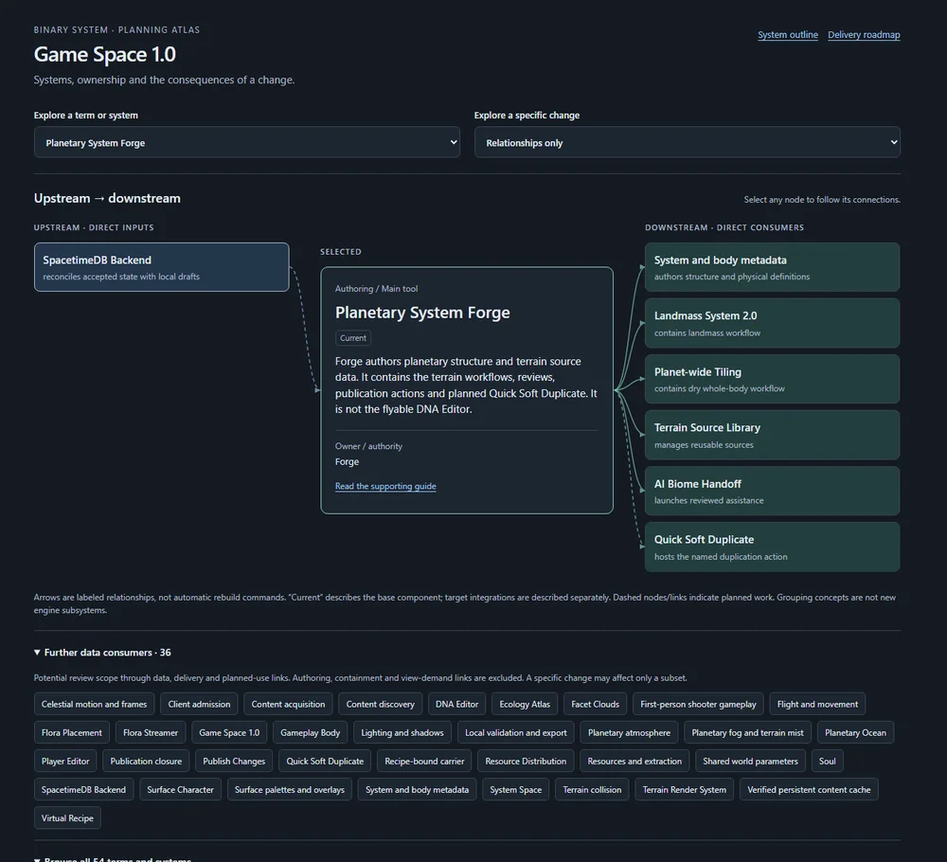The height and width of the screenshot is (862, 947).
Task: Select the Quick Soft Duplicate downstream node
Action: (x=772, y=548)
